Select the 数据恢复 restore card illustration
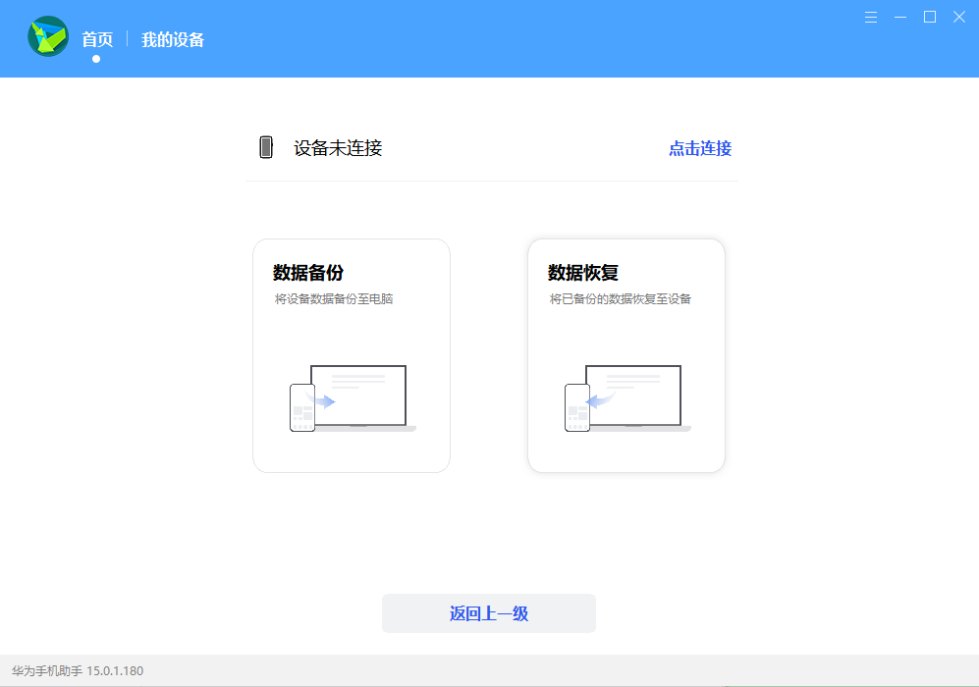The image size is (979, 687). pyautogui.click(x=625, y=355)
